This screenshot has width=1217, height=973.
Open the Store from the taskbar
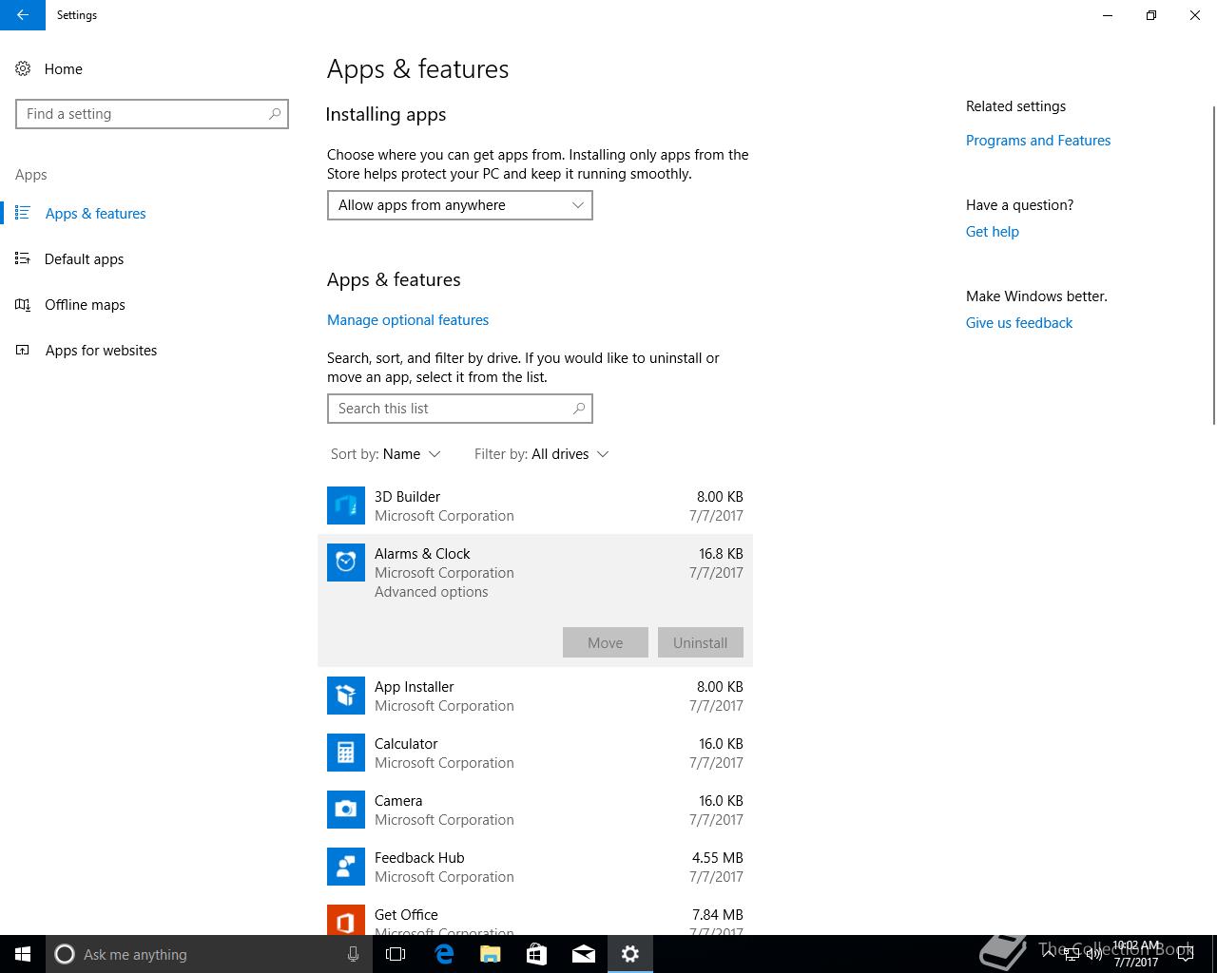536,954
